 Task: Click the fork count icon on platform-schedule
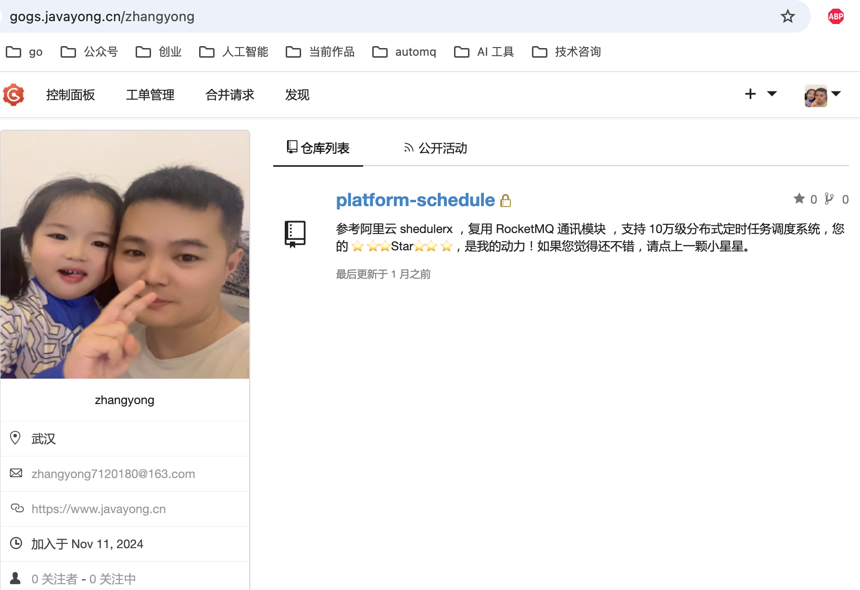829,199
